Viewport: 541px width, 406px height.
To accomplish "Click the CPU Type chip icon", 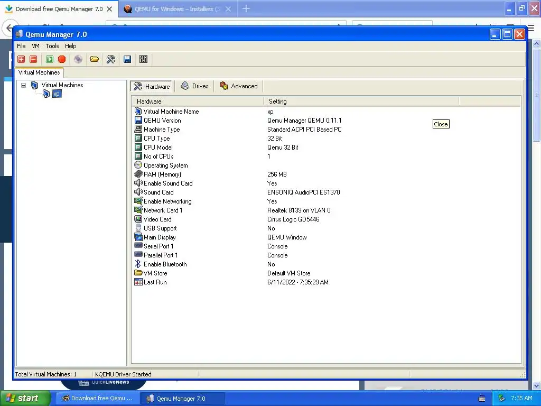I will (138, 138).
